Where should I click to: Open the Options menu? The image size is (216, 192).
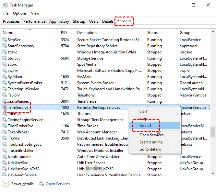(x=20, y=13)
